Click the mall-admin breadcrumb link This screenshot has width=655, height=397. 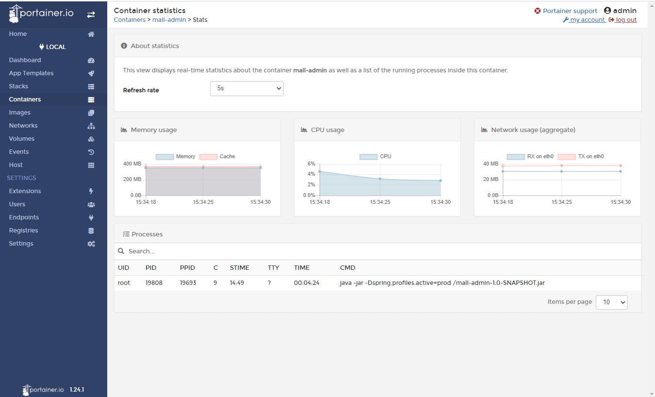click(169, 20)
